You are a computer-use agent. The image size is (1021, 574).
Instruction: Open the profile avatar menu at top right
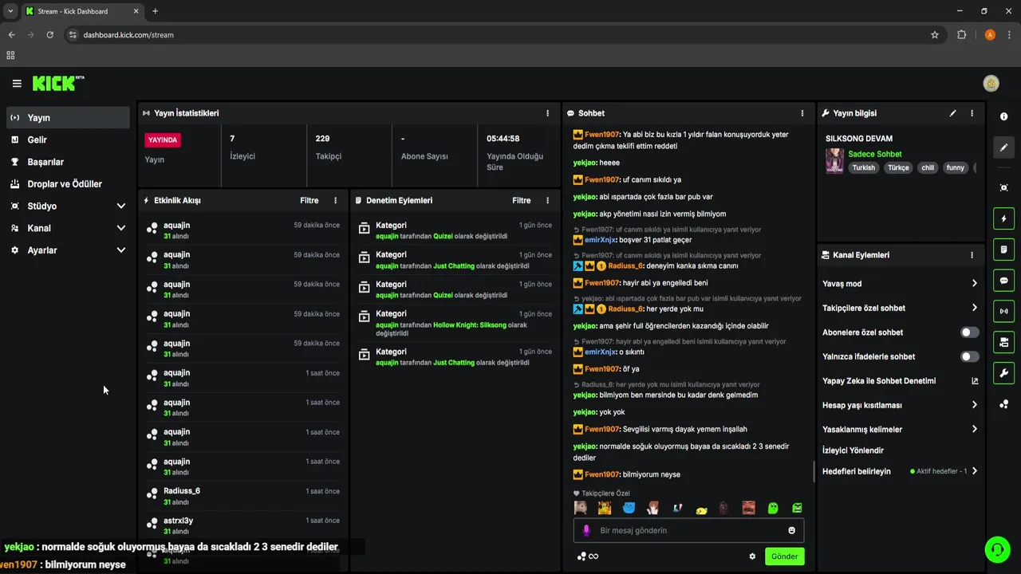click(x=991, y=84)
